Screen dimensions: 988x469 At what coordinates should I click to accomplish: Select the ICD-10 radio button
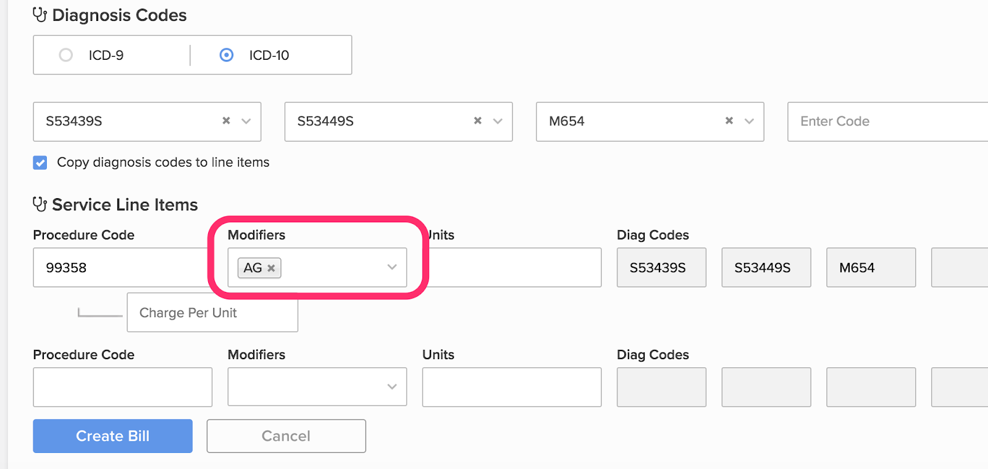[227, 55]
